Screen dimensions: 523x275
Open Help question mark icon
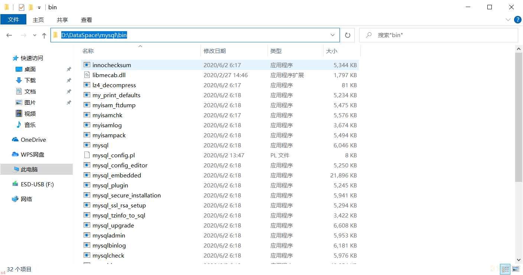(517, 20)
